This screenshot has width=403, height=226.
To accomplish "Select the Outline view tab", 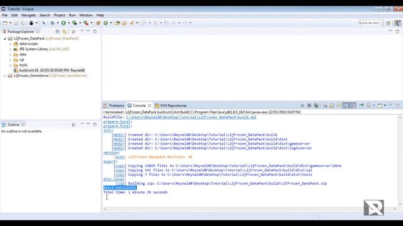I will pyautogui.click(x=13, y=124).
